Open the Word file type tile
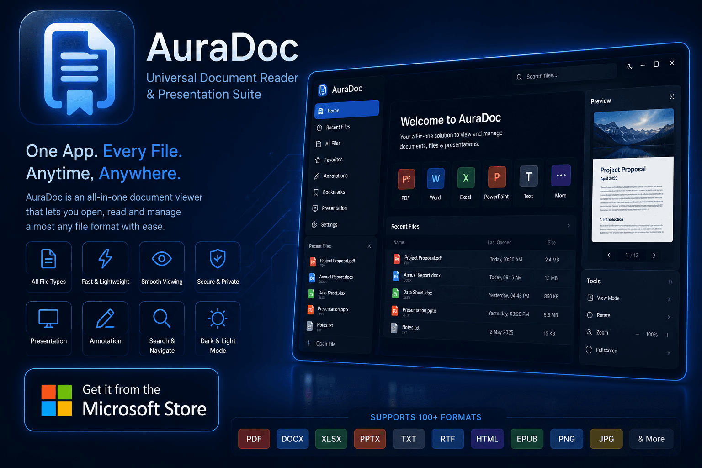This screenshot has width=702, height=468. (435, 184)
